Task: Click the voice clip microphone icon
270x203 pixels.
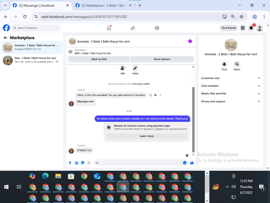Action: click(70, 163)
